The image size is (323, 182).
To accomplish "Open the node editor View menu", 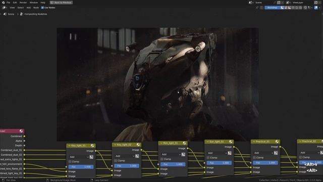I will (x=12, y=8).
